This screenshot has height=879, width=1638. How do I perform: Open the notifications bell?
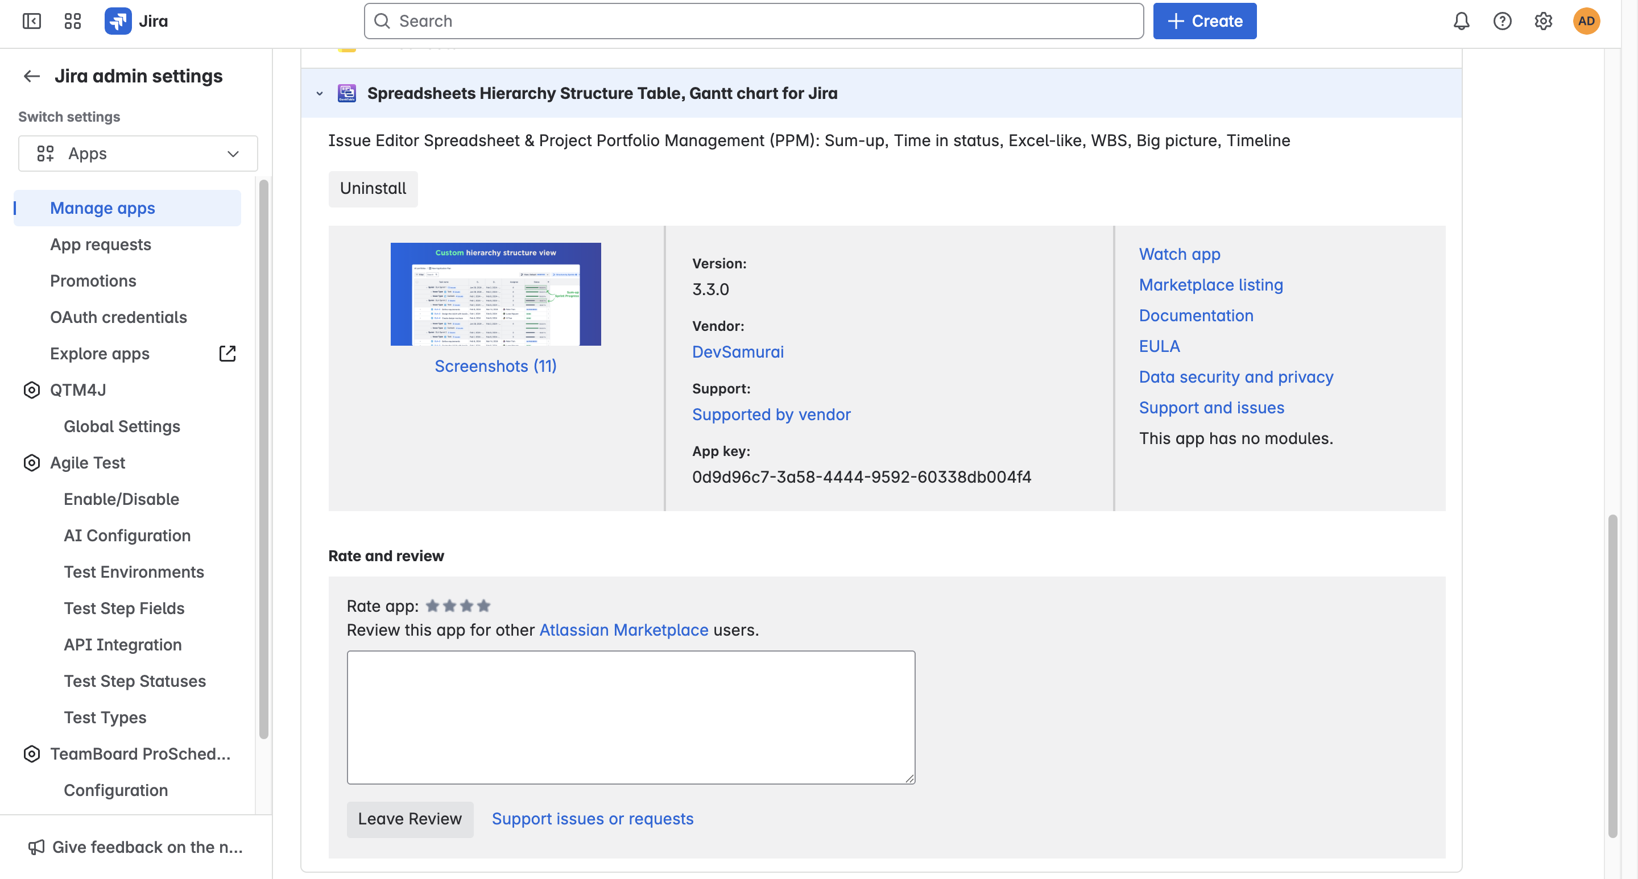click(x=1461, y=21)
